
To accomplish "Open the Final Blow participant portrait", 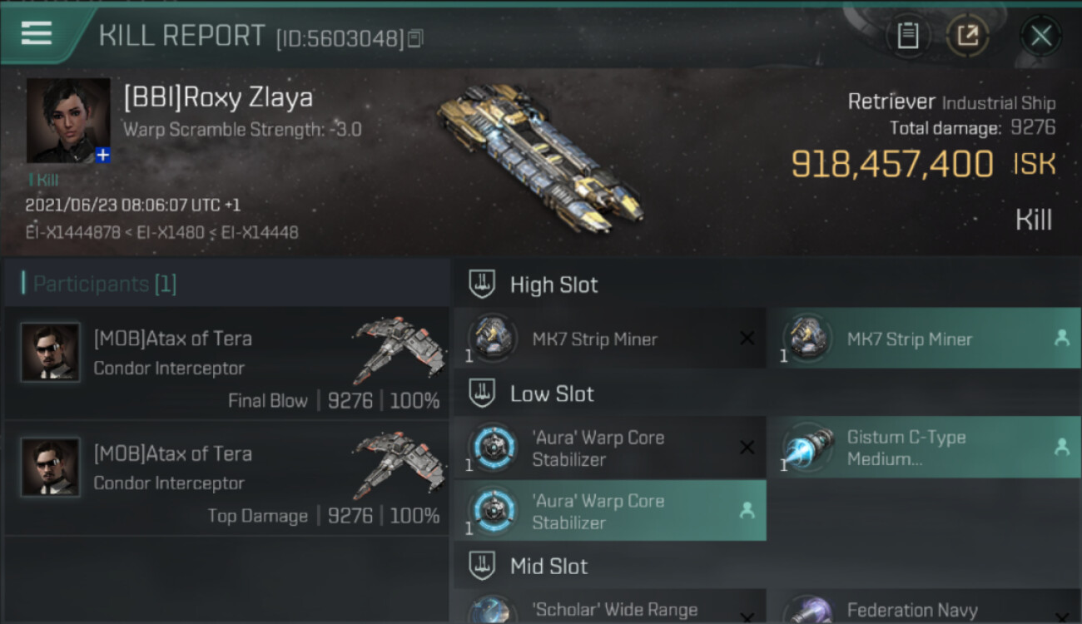I will tap(50, 353).
